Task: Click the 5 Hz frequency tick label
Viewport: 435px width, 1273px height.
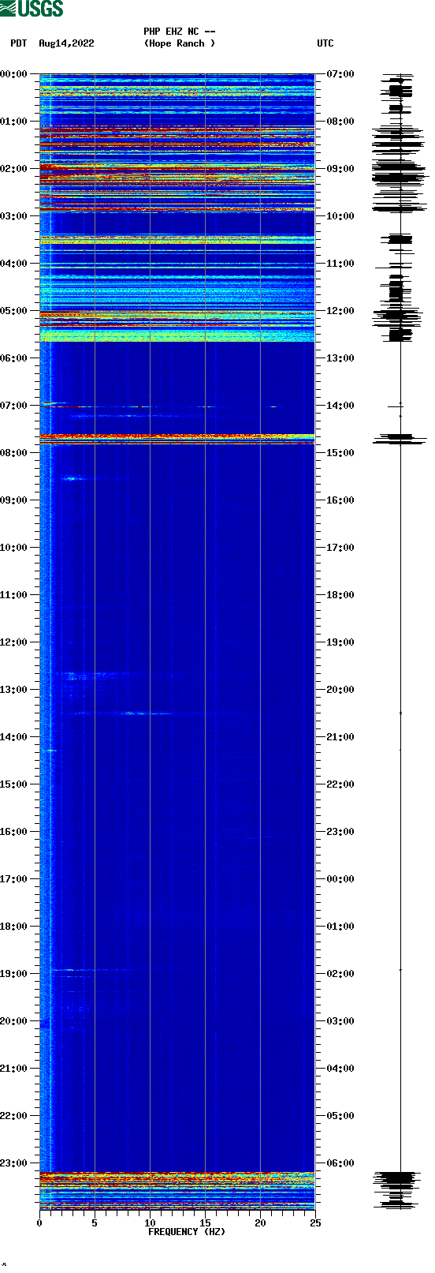Action: tap(95, 1223)
